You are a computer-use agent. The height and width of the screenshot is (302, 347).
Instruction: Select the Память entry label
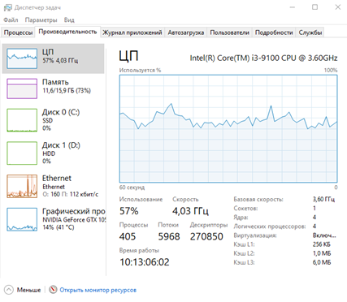click(x=55, y=82)
